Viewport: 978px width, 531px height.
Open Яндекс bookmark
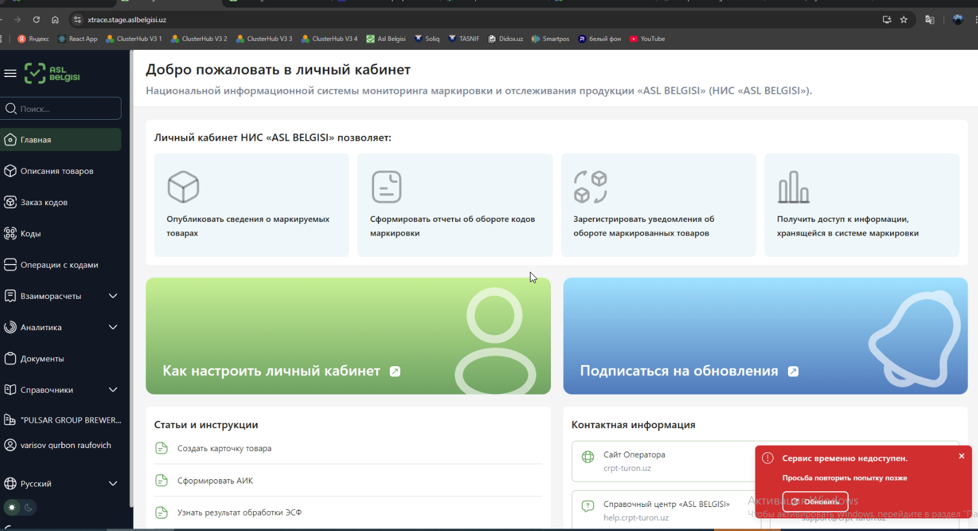(34, 39)
